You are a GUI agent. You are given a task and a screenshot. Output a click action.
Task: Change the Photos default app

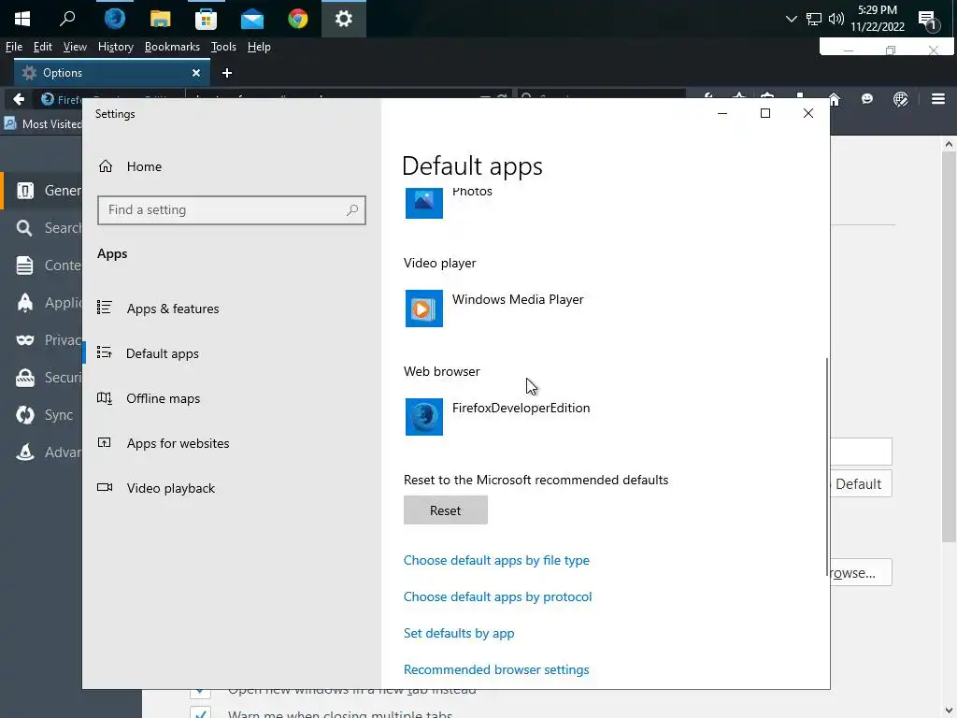[450, 202]
